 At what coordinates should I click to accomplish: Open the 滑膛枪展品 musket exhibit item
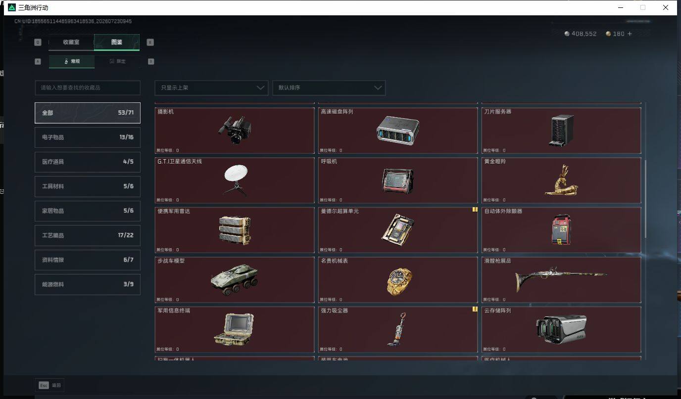click(x=561, y=280)
